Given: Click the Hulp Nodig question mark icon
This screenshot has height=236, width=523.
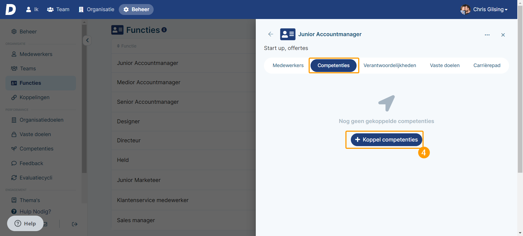Looking at the screenshot, I should (x=14, y=212).
